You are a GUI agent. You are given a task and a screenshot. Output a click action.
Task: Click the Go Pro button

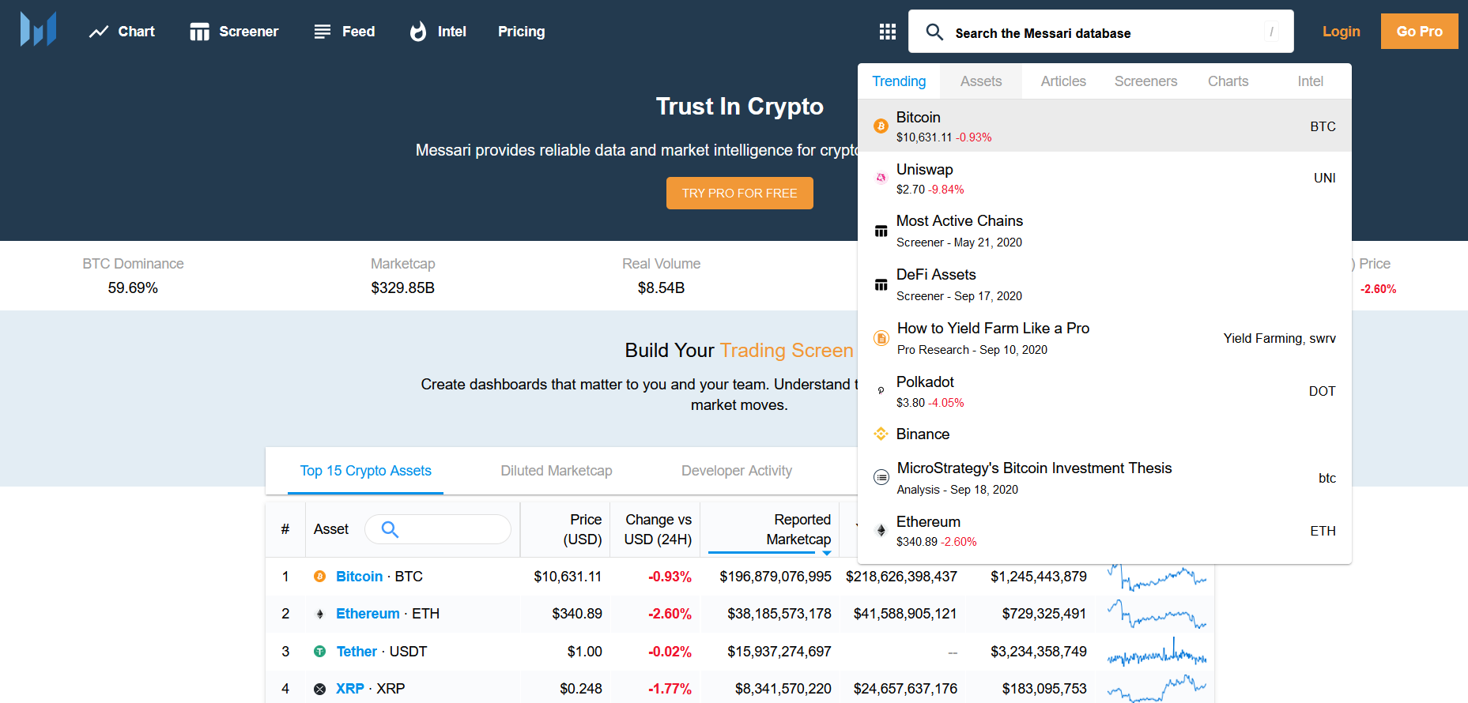pos(1420,32)
